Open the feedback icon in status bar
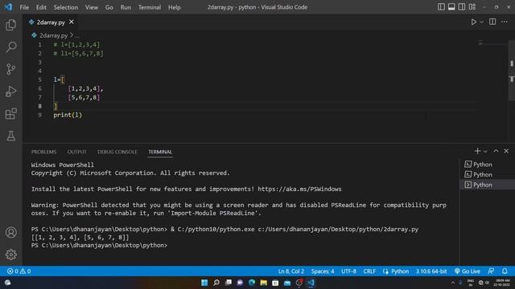 [x=491, y=271]
